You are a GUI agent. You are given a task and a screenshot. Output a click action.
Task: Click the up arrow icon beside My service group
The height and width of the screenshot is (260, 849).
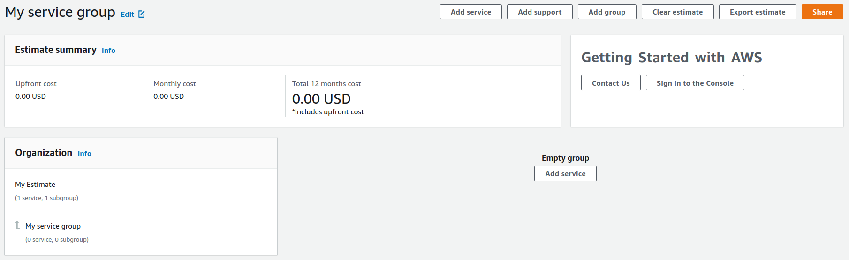17,225
